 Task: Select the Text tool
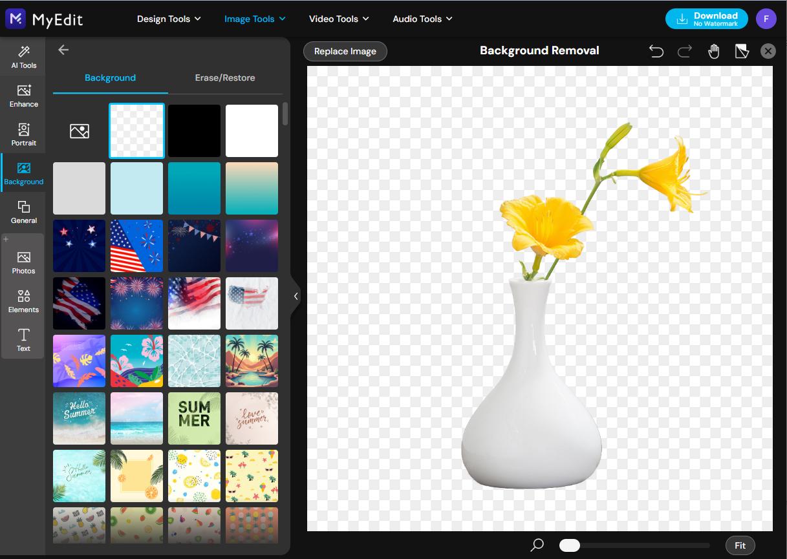23,339
